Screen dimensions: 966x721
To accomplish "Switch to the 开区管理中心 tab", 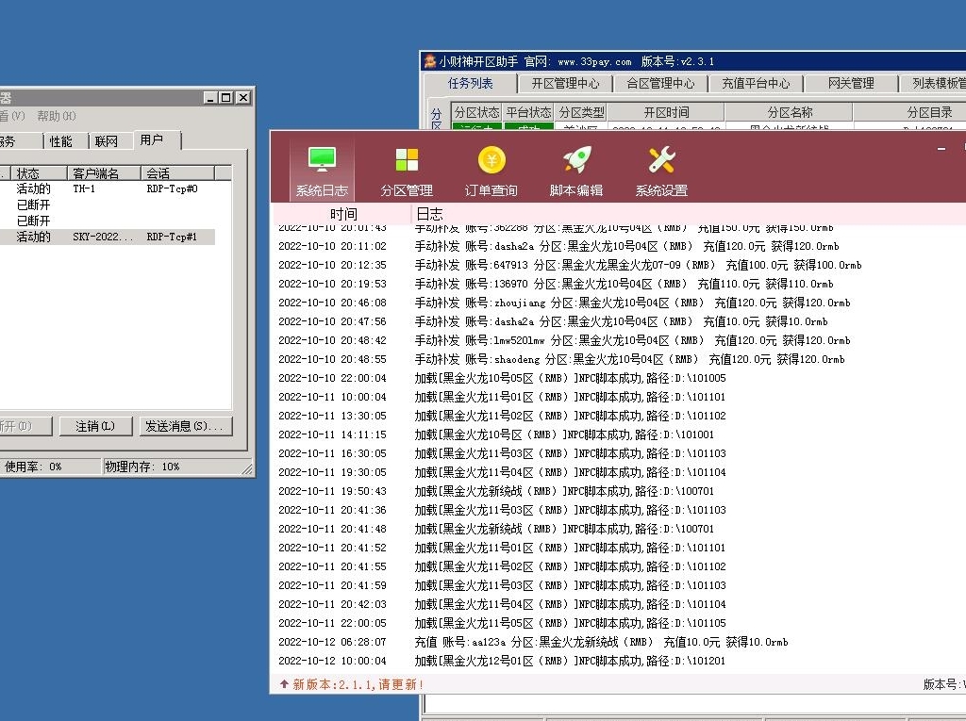I will pyautogui.click(x=565, y=83).
